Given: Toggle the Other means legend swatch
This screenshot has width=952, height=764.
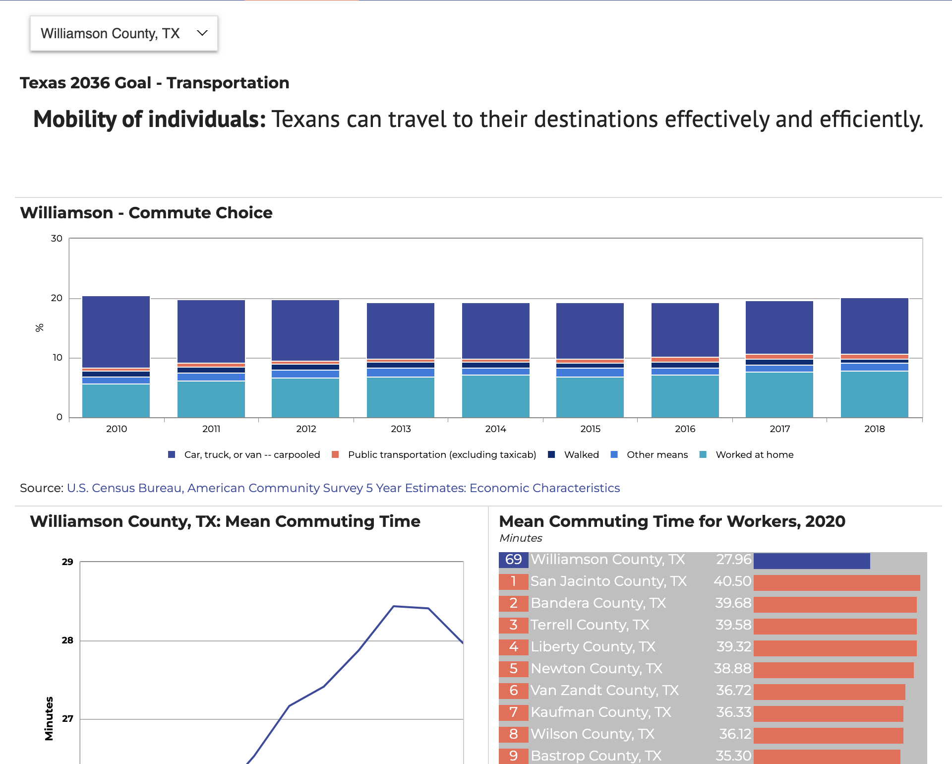Looking at the screenshot, I should click(614, 454).
